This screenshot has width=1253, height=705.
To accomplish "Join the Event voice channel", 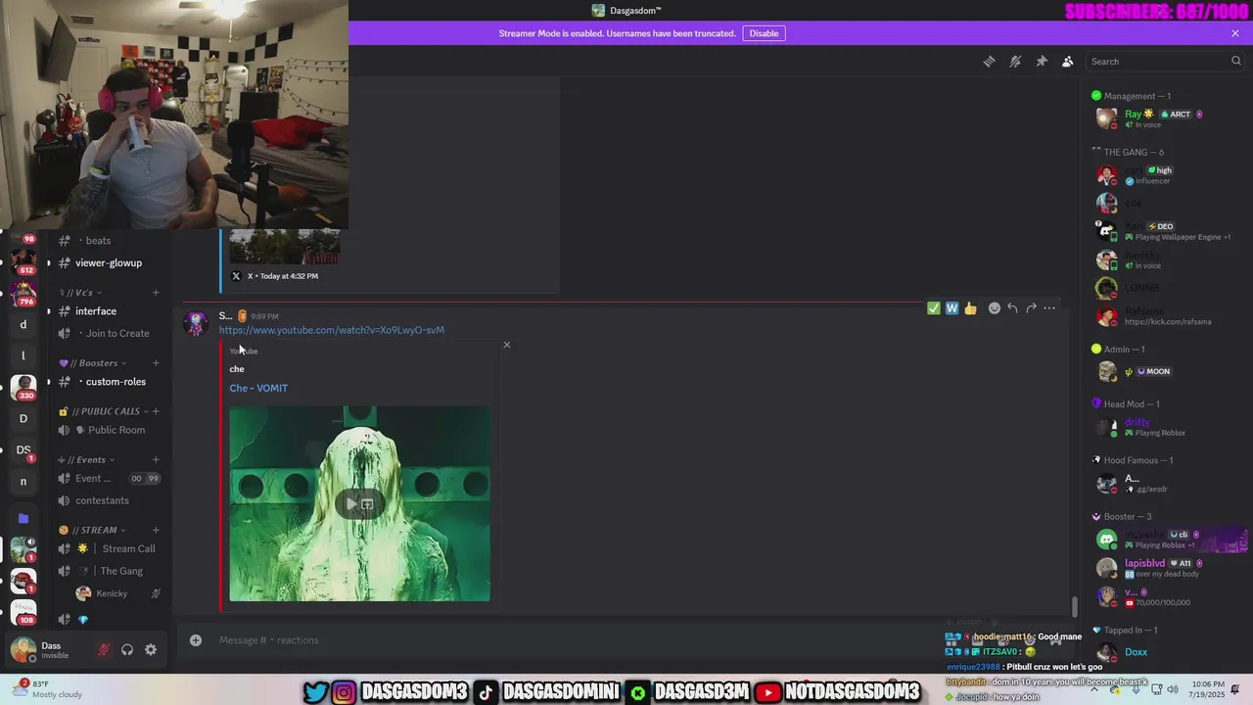I will (93, 479).
